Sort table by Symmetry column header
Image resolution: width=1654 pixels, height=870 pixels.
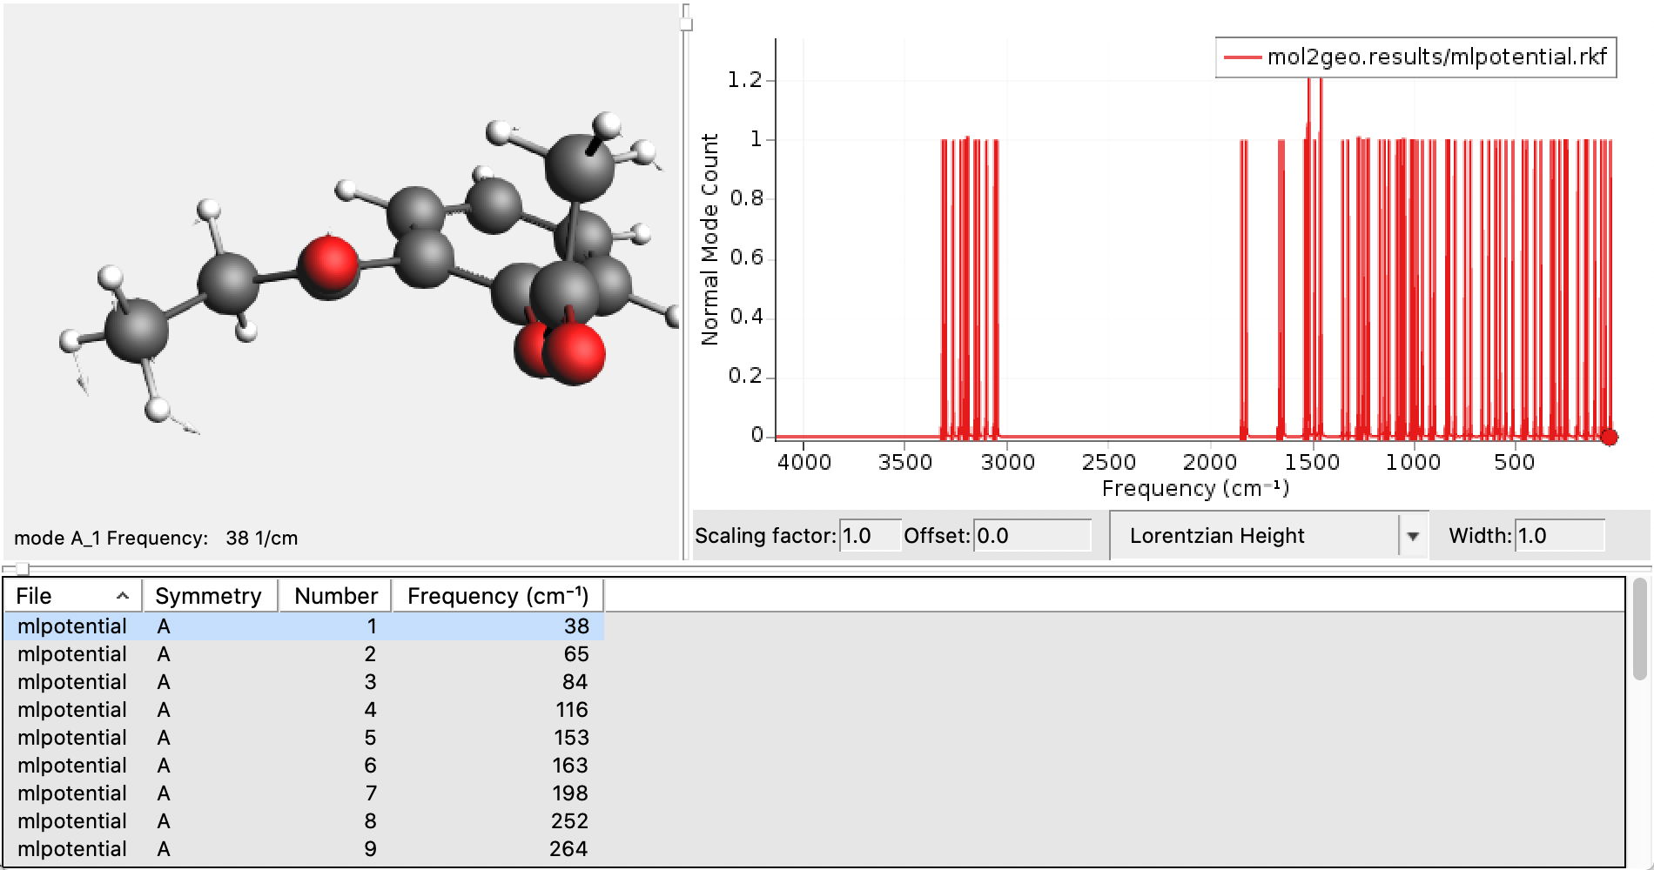tap(209, 596)
